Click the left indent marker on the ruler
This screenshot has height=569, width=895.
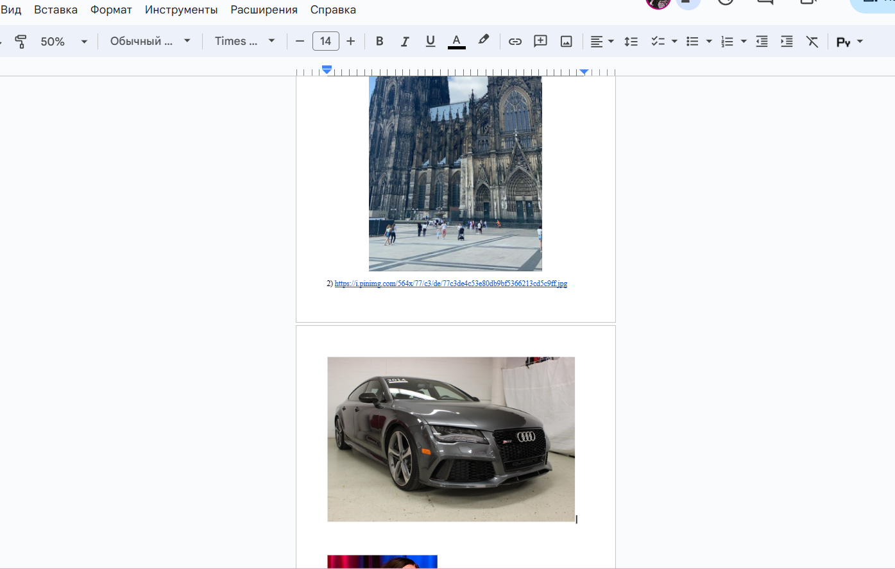[327, 70]
